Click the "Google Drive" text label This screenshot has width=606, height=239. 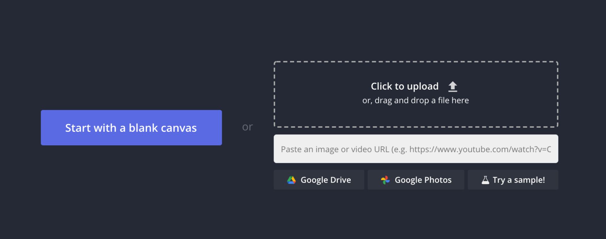point(325,180)
